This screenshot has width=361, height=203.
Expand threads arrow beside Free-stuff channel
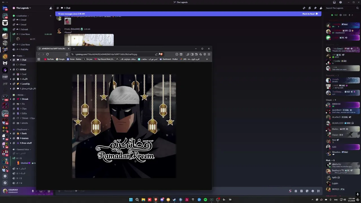[10, 143]
